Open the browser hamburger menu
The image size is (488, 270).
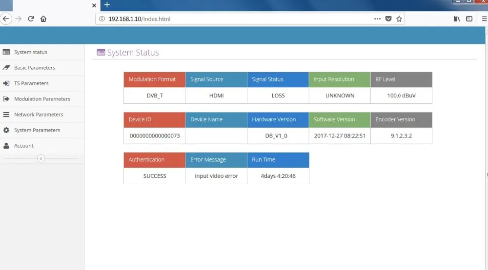484,19
